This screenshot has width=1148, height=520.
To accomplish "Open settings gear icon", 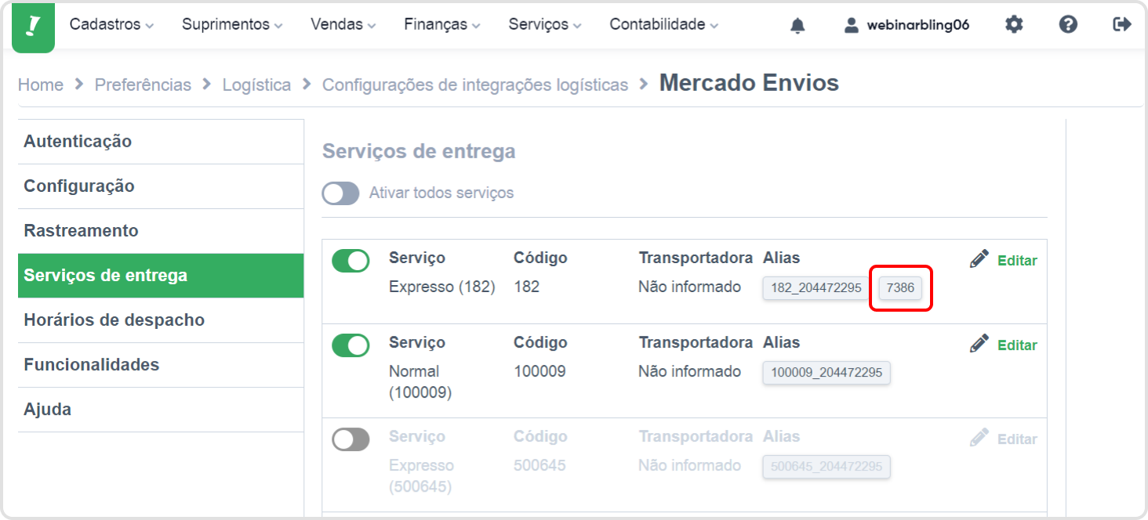I will click(1014, 25).
